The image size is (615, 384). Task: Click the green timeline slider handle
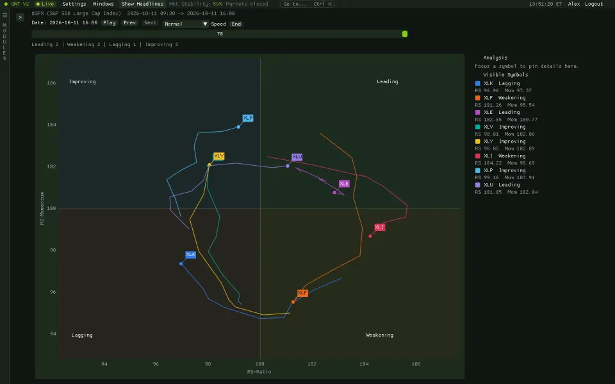pyautogui.click(x=405, y=34)
